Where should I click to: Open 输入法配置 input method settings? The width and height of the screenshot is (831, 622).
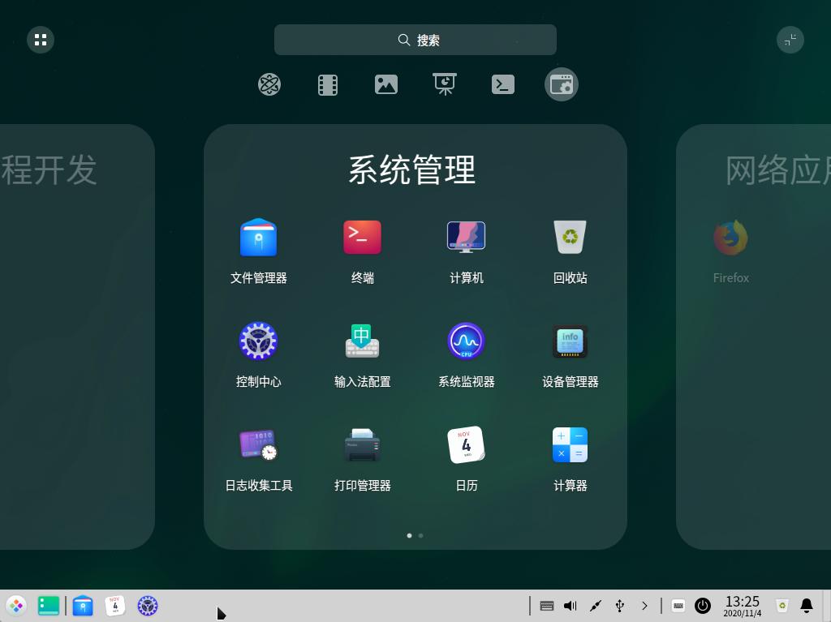[362, 342]
